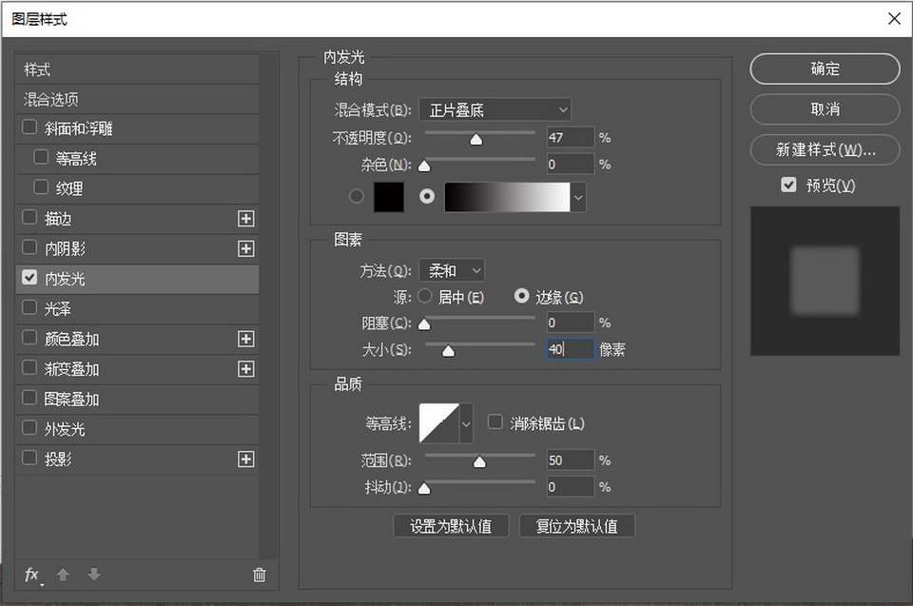
Task: Add another 投影 effect with plus icon
Action: click(x=245, y=459)
